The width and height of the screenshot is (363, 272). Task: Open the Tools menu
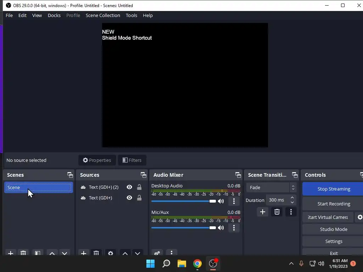(x=131, y=15)
